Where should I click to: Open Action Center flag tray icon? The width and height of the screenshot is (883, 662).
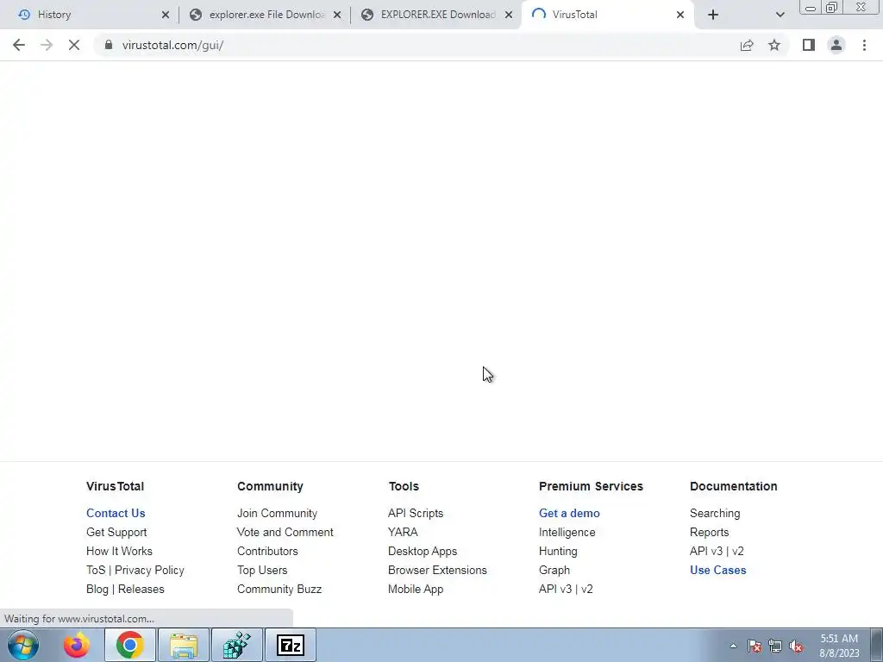point(755,646)
